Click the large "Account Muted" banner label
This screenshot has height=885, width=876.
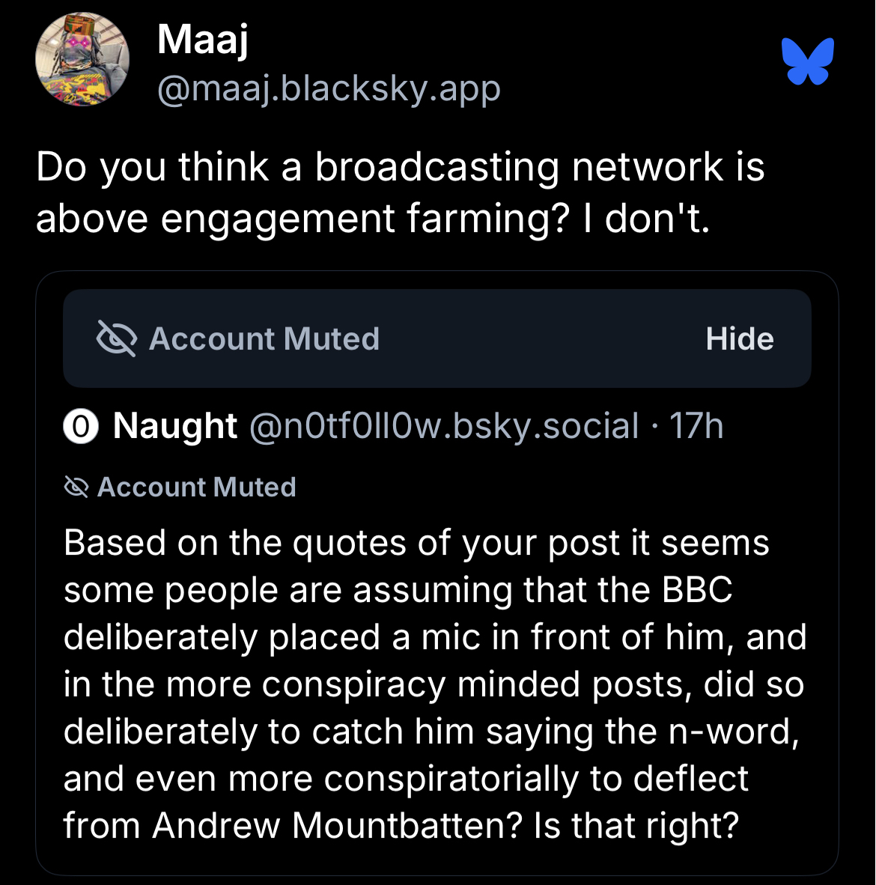coord(264,338)
